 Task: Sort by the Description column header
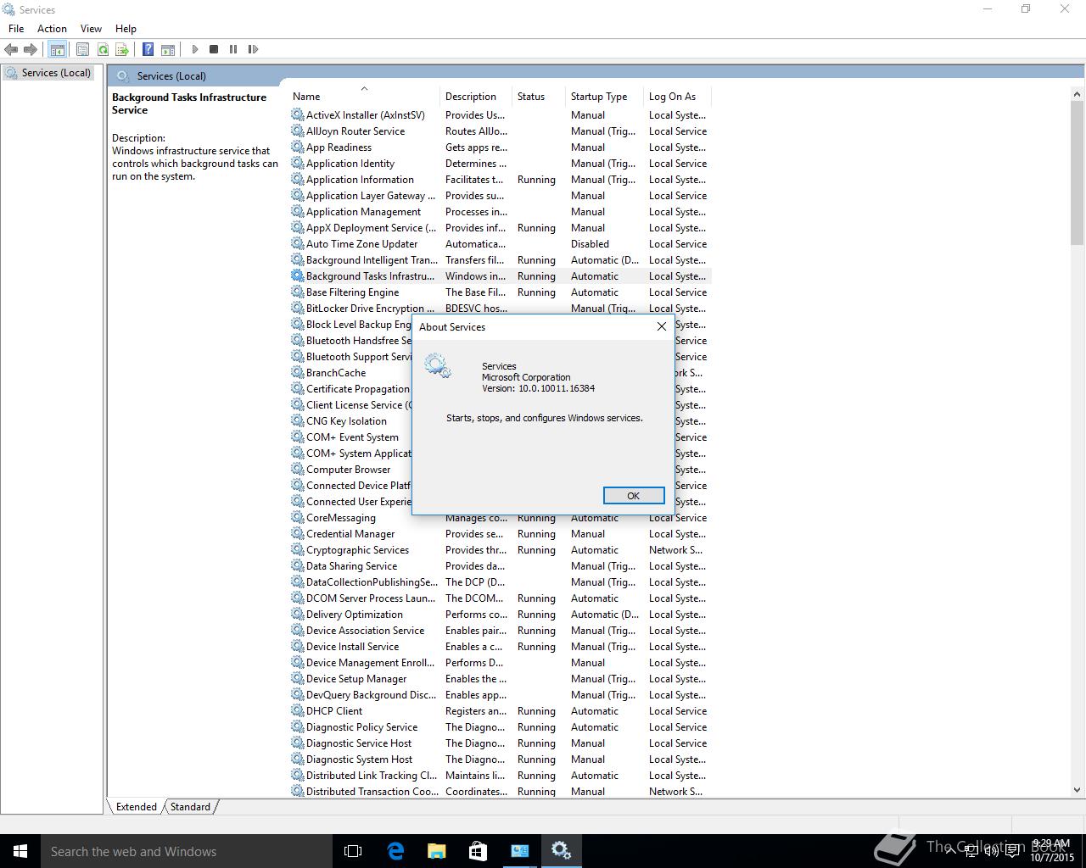coord(476,97)
